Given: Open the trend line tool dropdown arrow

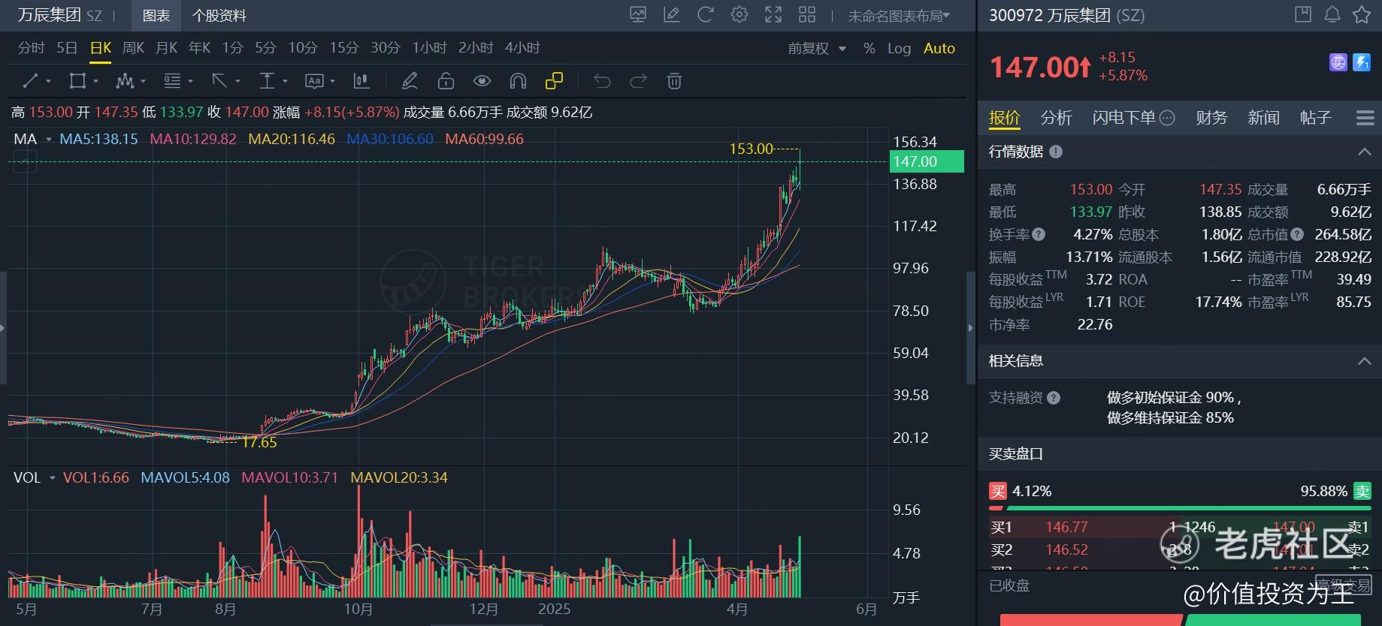Looking at the screenshot, I should click(x=49, y=82).
